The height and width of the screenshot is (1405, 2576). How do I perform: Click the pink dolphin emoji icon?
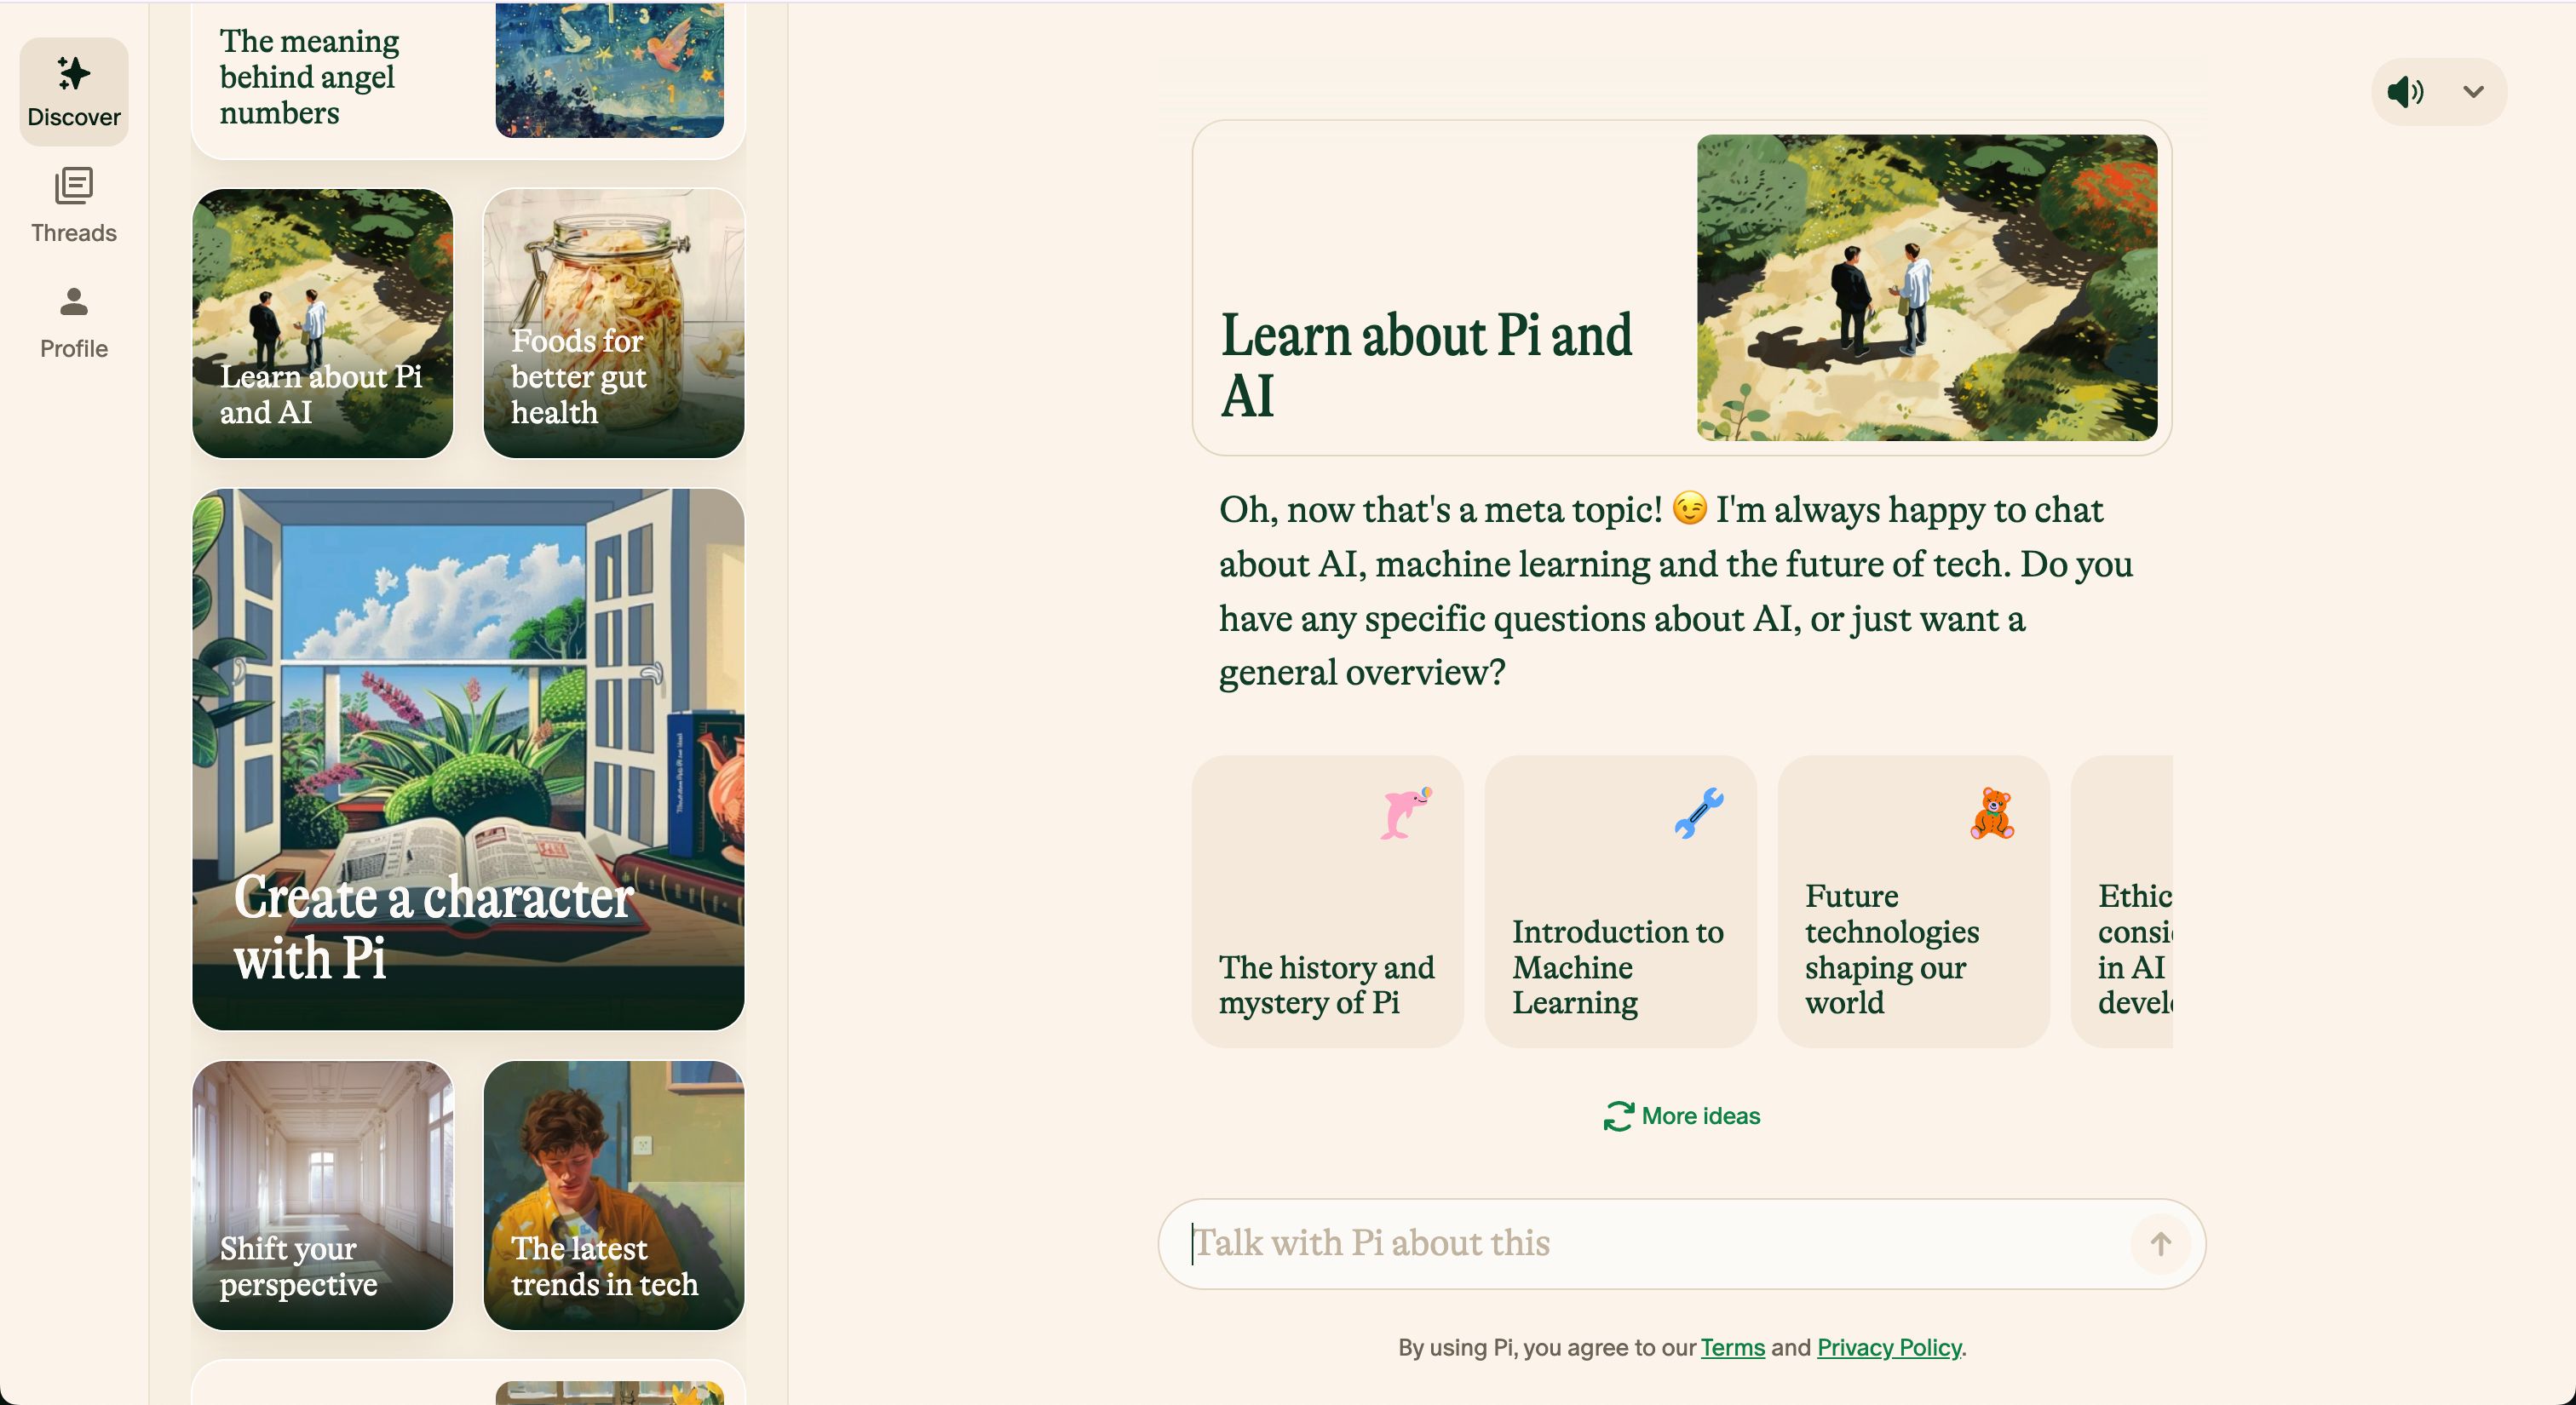[1406, 813]
